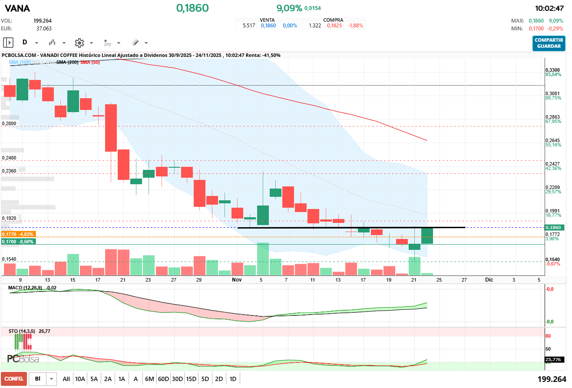
Task: Click the VANA ticker symbol
Action: click(18, 8)
